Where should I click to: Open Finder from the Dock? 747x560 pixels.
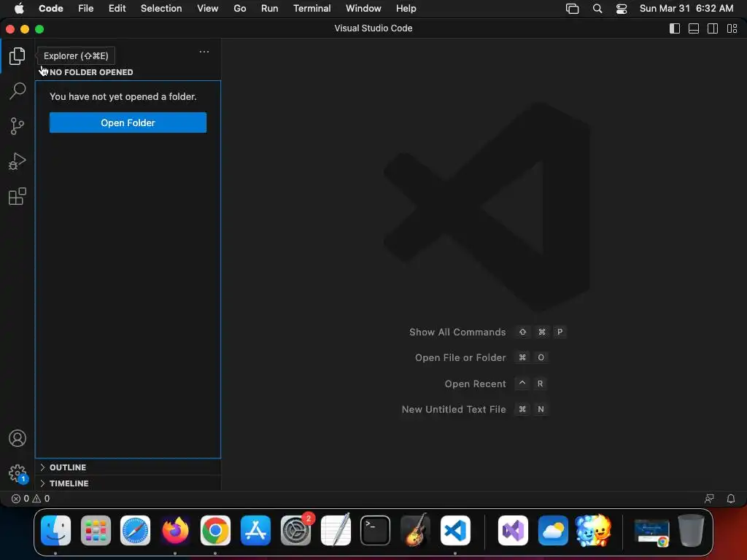55,531
